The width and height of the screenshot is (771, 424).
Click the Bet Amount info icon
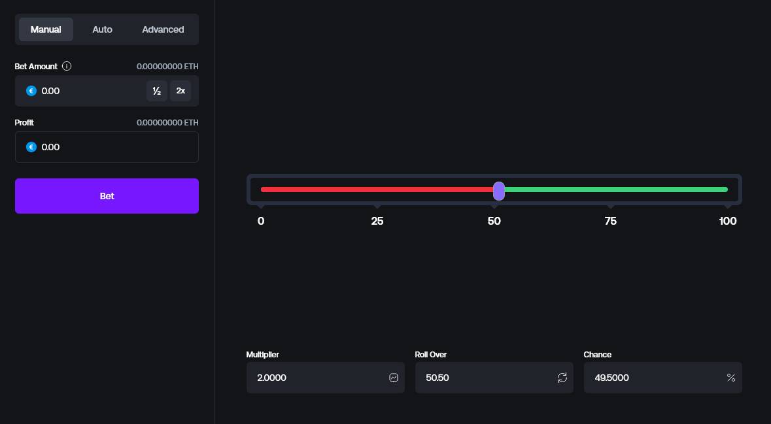click(x=67, y=66)
